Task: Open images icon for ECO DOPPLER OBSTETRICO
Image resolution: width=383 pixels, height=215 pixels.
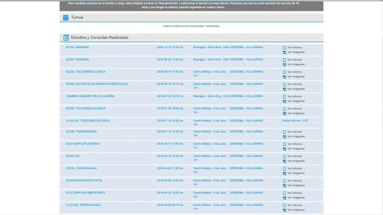Action: [x=284, y=198]
